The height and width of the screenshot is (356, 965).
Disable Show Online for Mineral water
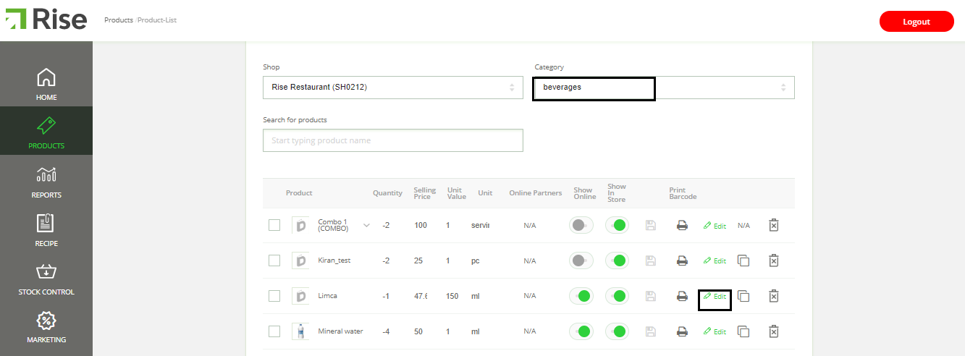[582, 331]
